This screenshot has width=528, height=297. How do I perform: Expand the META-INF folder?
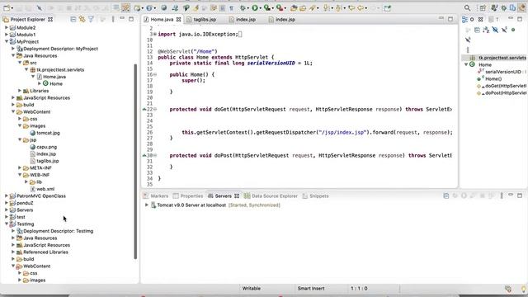tap(20, 167)
